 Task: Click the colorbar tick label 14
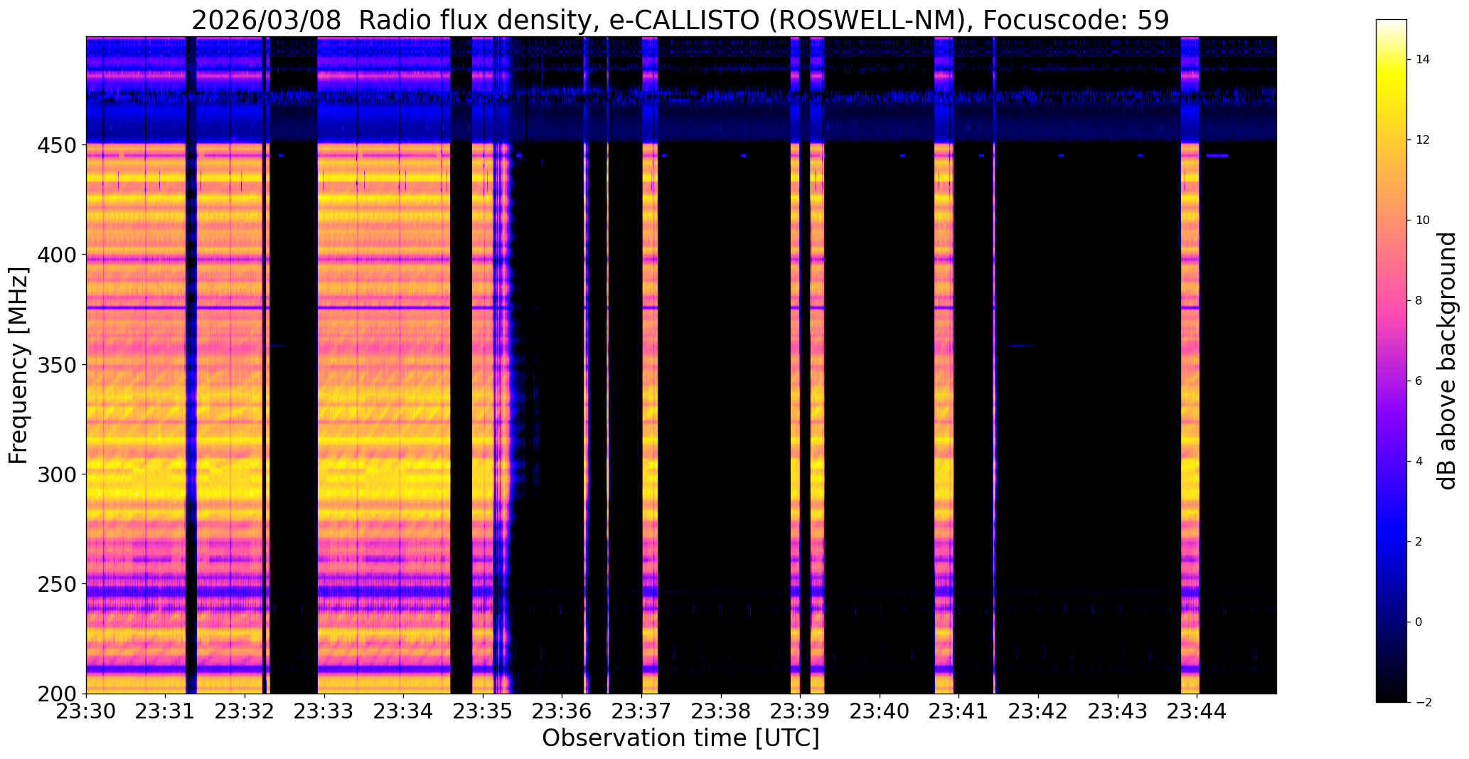point(1423,60)
